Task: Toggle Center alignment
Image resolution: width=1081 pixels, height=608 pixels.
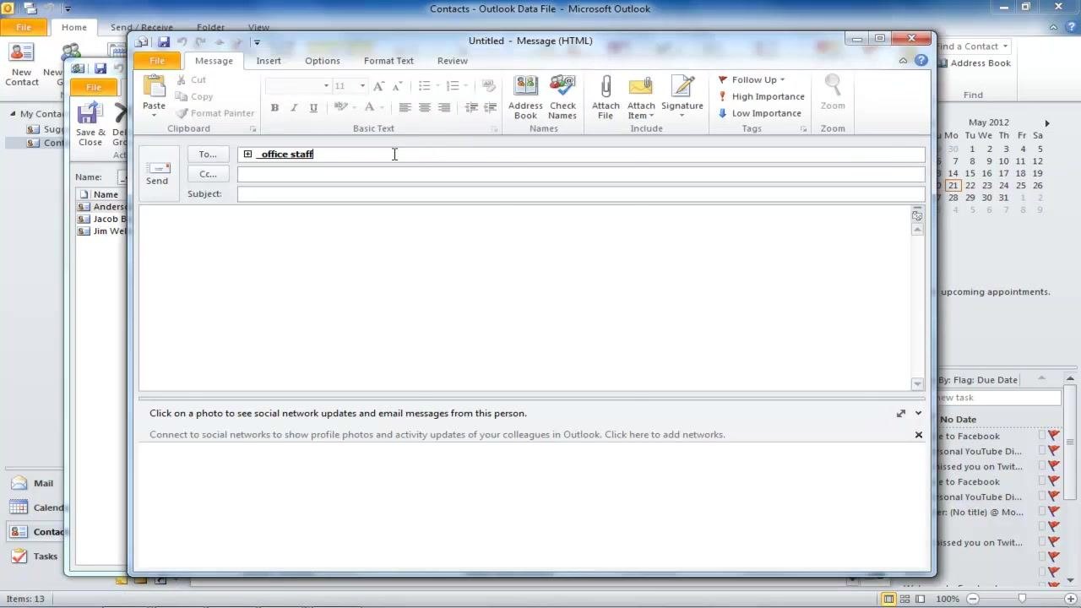Action: point(424,107)
